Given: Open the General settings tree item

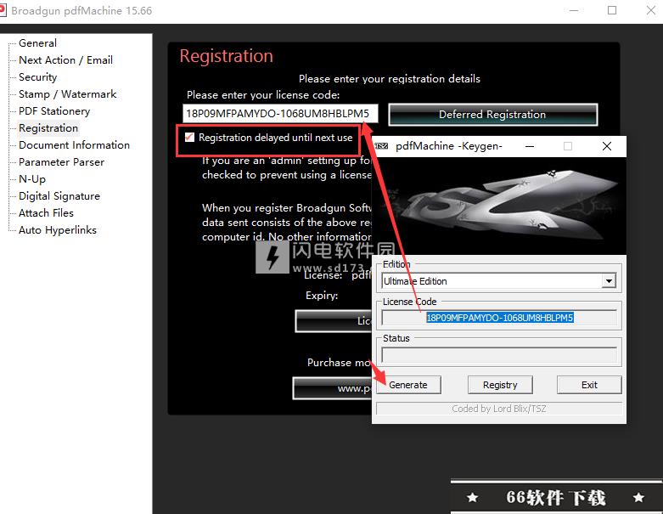Looking at the screenshot, I should pos(37,43).
